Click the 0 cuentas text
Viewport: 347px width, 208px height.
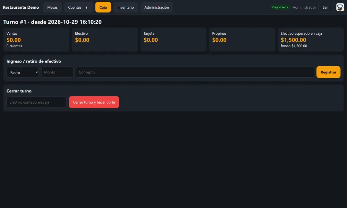[x=14, y=46]
